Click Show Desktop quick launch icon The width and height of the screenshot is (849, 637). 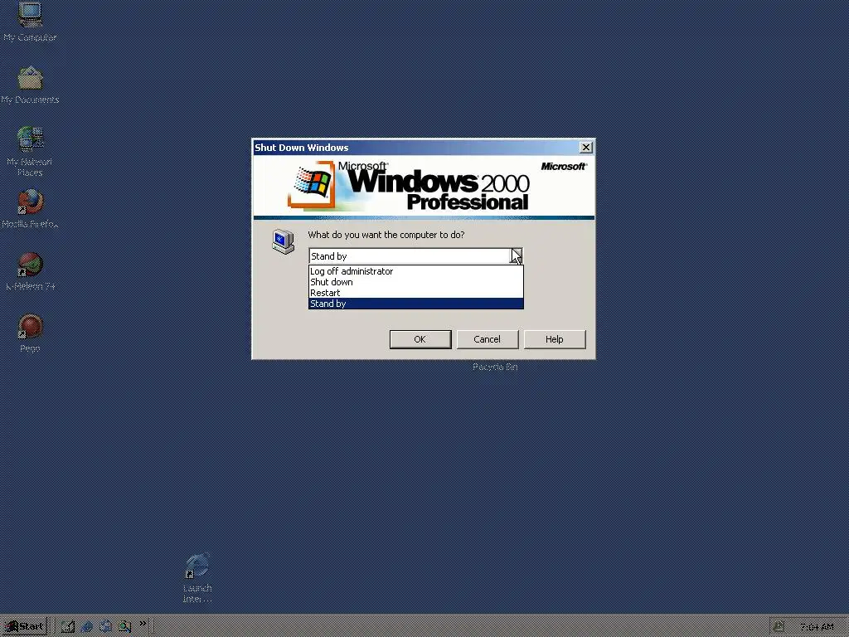click(x=68, y=627)
